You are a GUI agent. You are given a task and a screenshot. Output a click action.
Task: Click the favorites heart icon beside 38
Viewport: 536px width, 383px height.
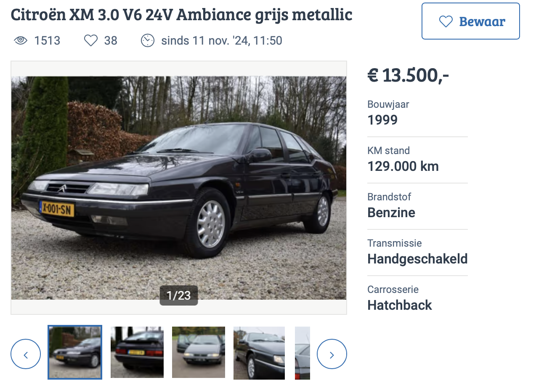click(91, 41)
